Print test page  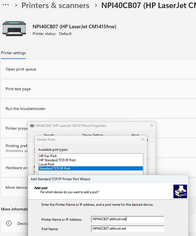18,89
